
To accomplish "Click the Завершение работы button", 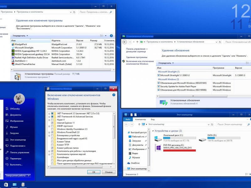I will click(x=16, y=175).
